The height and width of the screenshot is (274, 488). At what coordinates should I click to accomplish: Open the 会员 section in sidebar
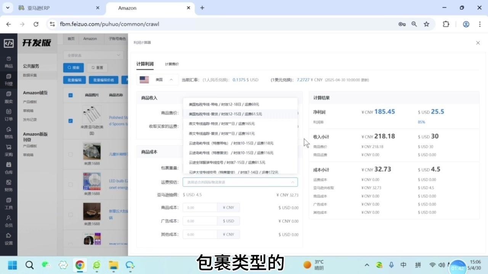coord(8,221)
